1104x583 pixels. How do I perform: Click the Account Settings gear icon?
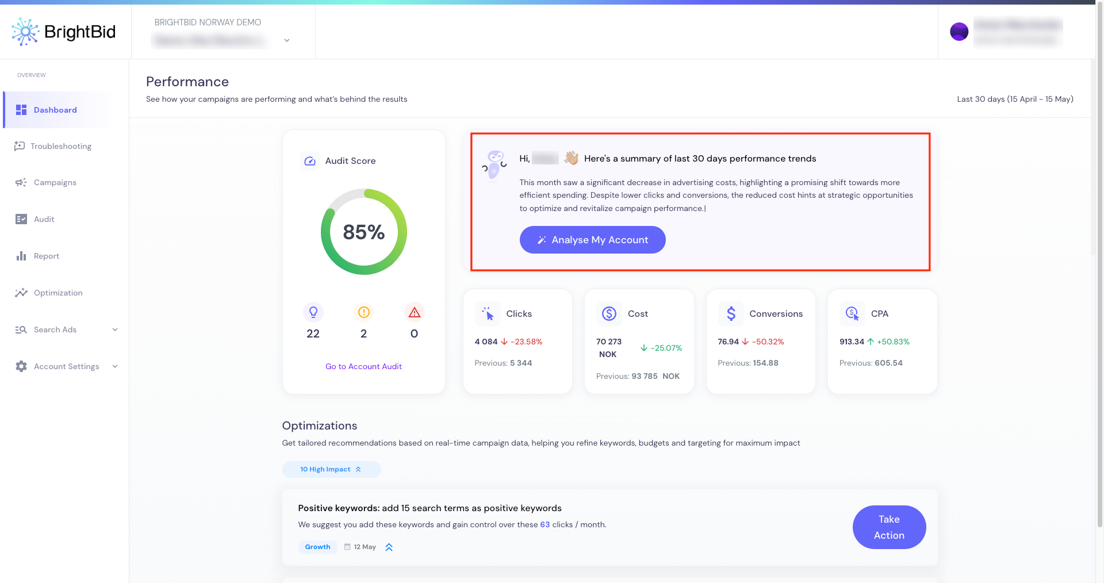[21, 366]
